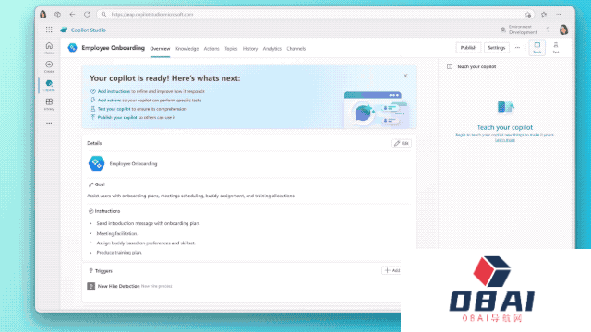Switch to the Actions tab
Viewport: 591px width, 332px height.
(211, 49)
